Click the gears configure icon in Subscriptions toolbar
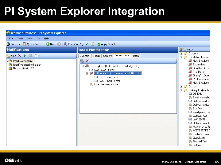This screenshot has width=221, height=165. click(82, 61)
